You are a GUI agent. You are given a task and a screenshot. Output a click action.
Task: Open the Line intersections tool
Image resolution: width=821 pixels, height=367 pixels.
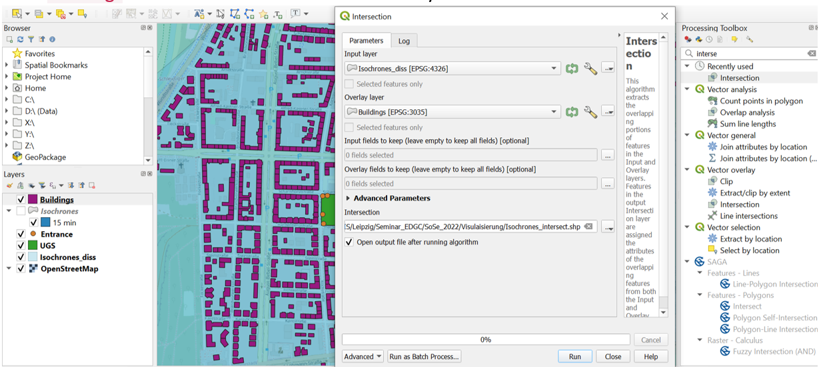pyautogui.click(x=748, y=216)
